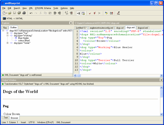Click the Open file folder icon
Screen dimensions: 164x125
point(10,13)
